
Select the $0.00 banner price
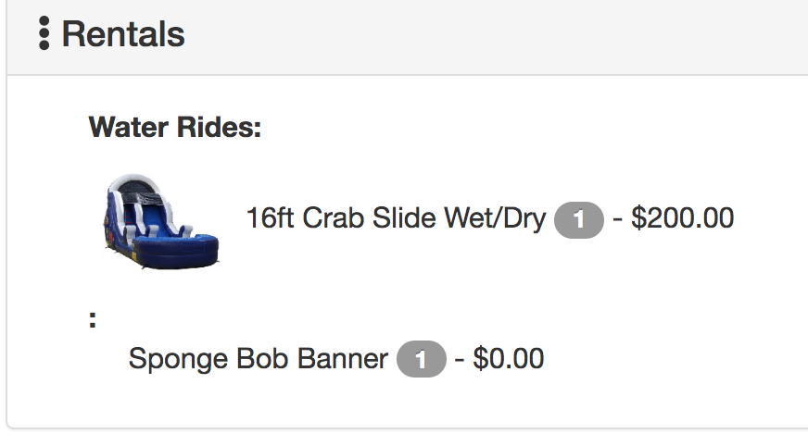pyautogui.click(x=508, y=358)
